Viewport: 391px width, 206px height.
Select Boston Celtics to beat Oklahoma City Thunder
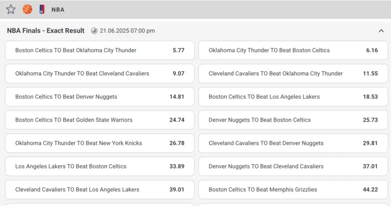tap(100, 50)
